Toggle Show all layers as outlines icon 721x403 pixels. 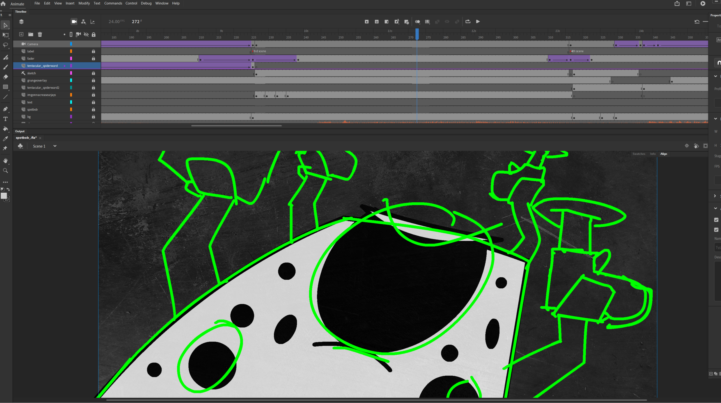click(x=71, y=34)
